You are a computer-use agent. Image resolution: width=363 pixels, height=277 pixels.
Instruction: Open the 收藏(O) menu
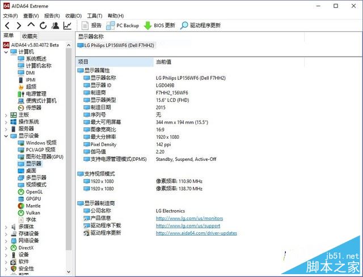click(74, 16)
